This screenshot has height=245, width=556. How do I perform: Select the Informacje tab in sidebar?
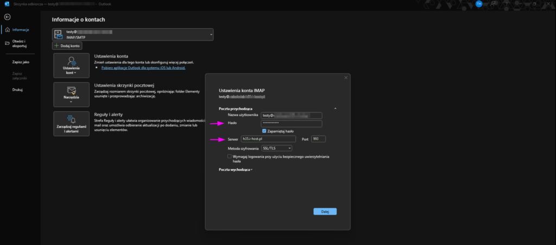(20, 30)
